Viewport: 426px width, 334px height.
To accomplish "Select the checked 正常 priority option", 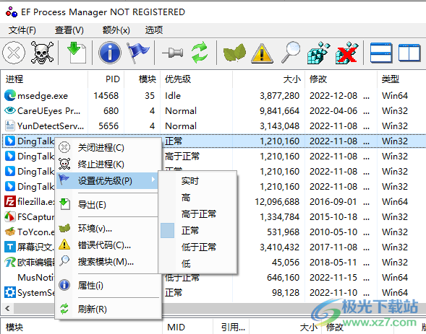I will pos(197,231).
